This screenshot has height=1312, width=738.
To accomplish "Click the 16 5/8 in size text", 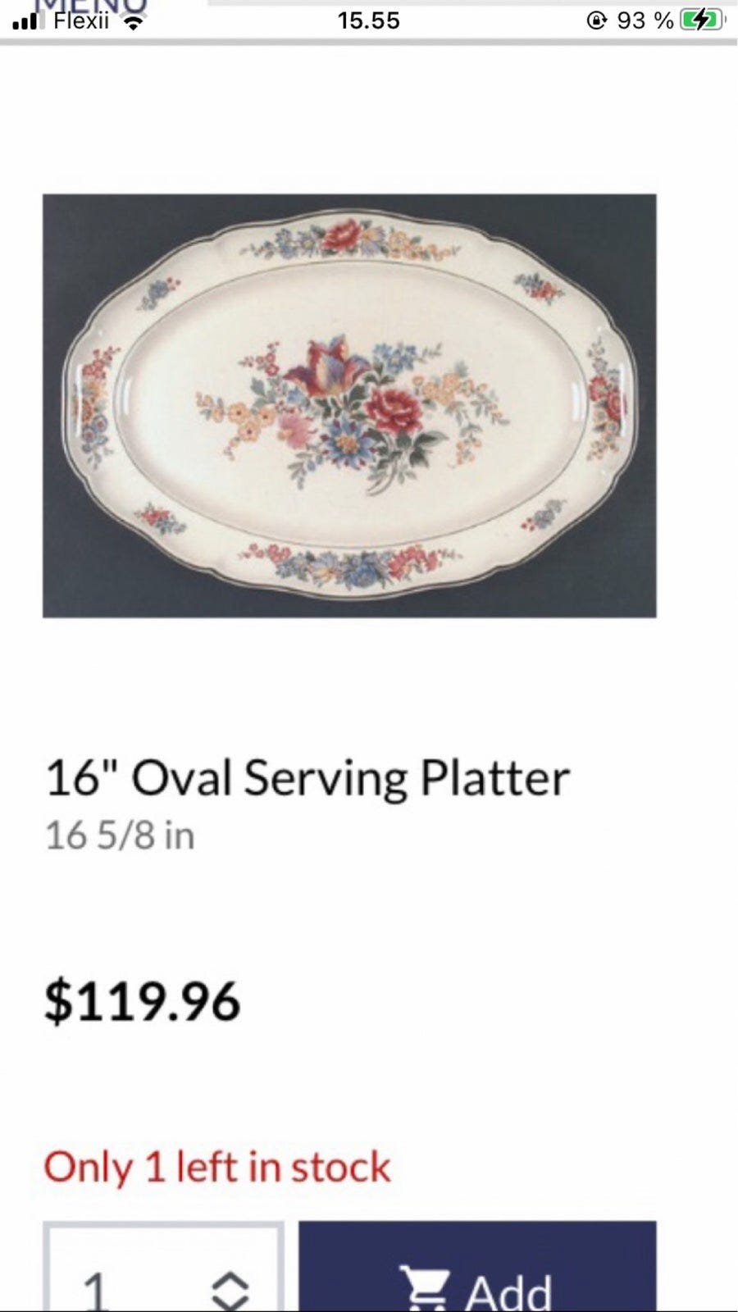I will [x=120, y=836].
